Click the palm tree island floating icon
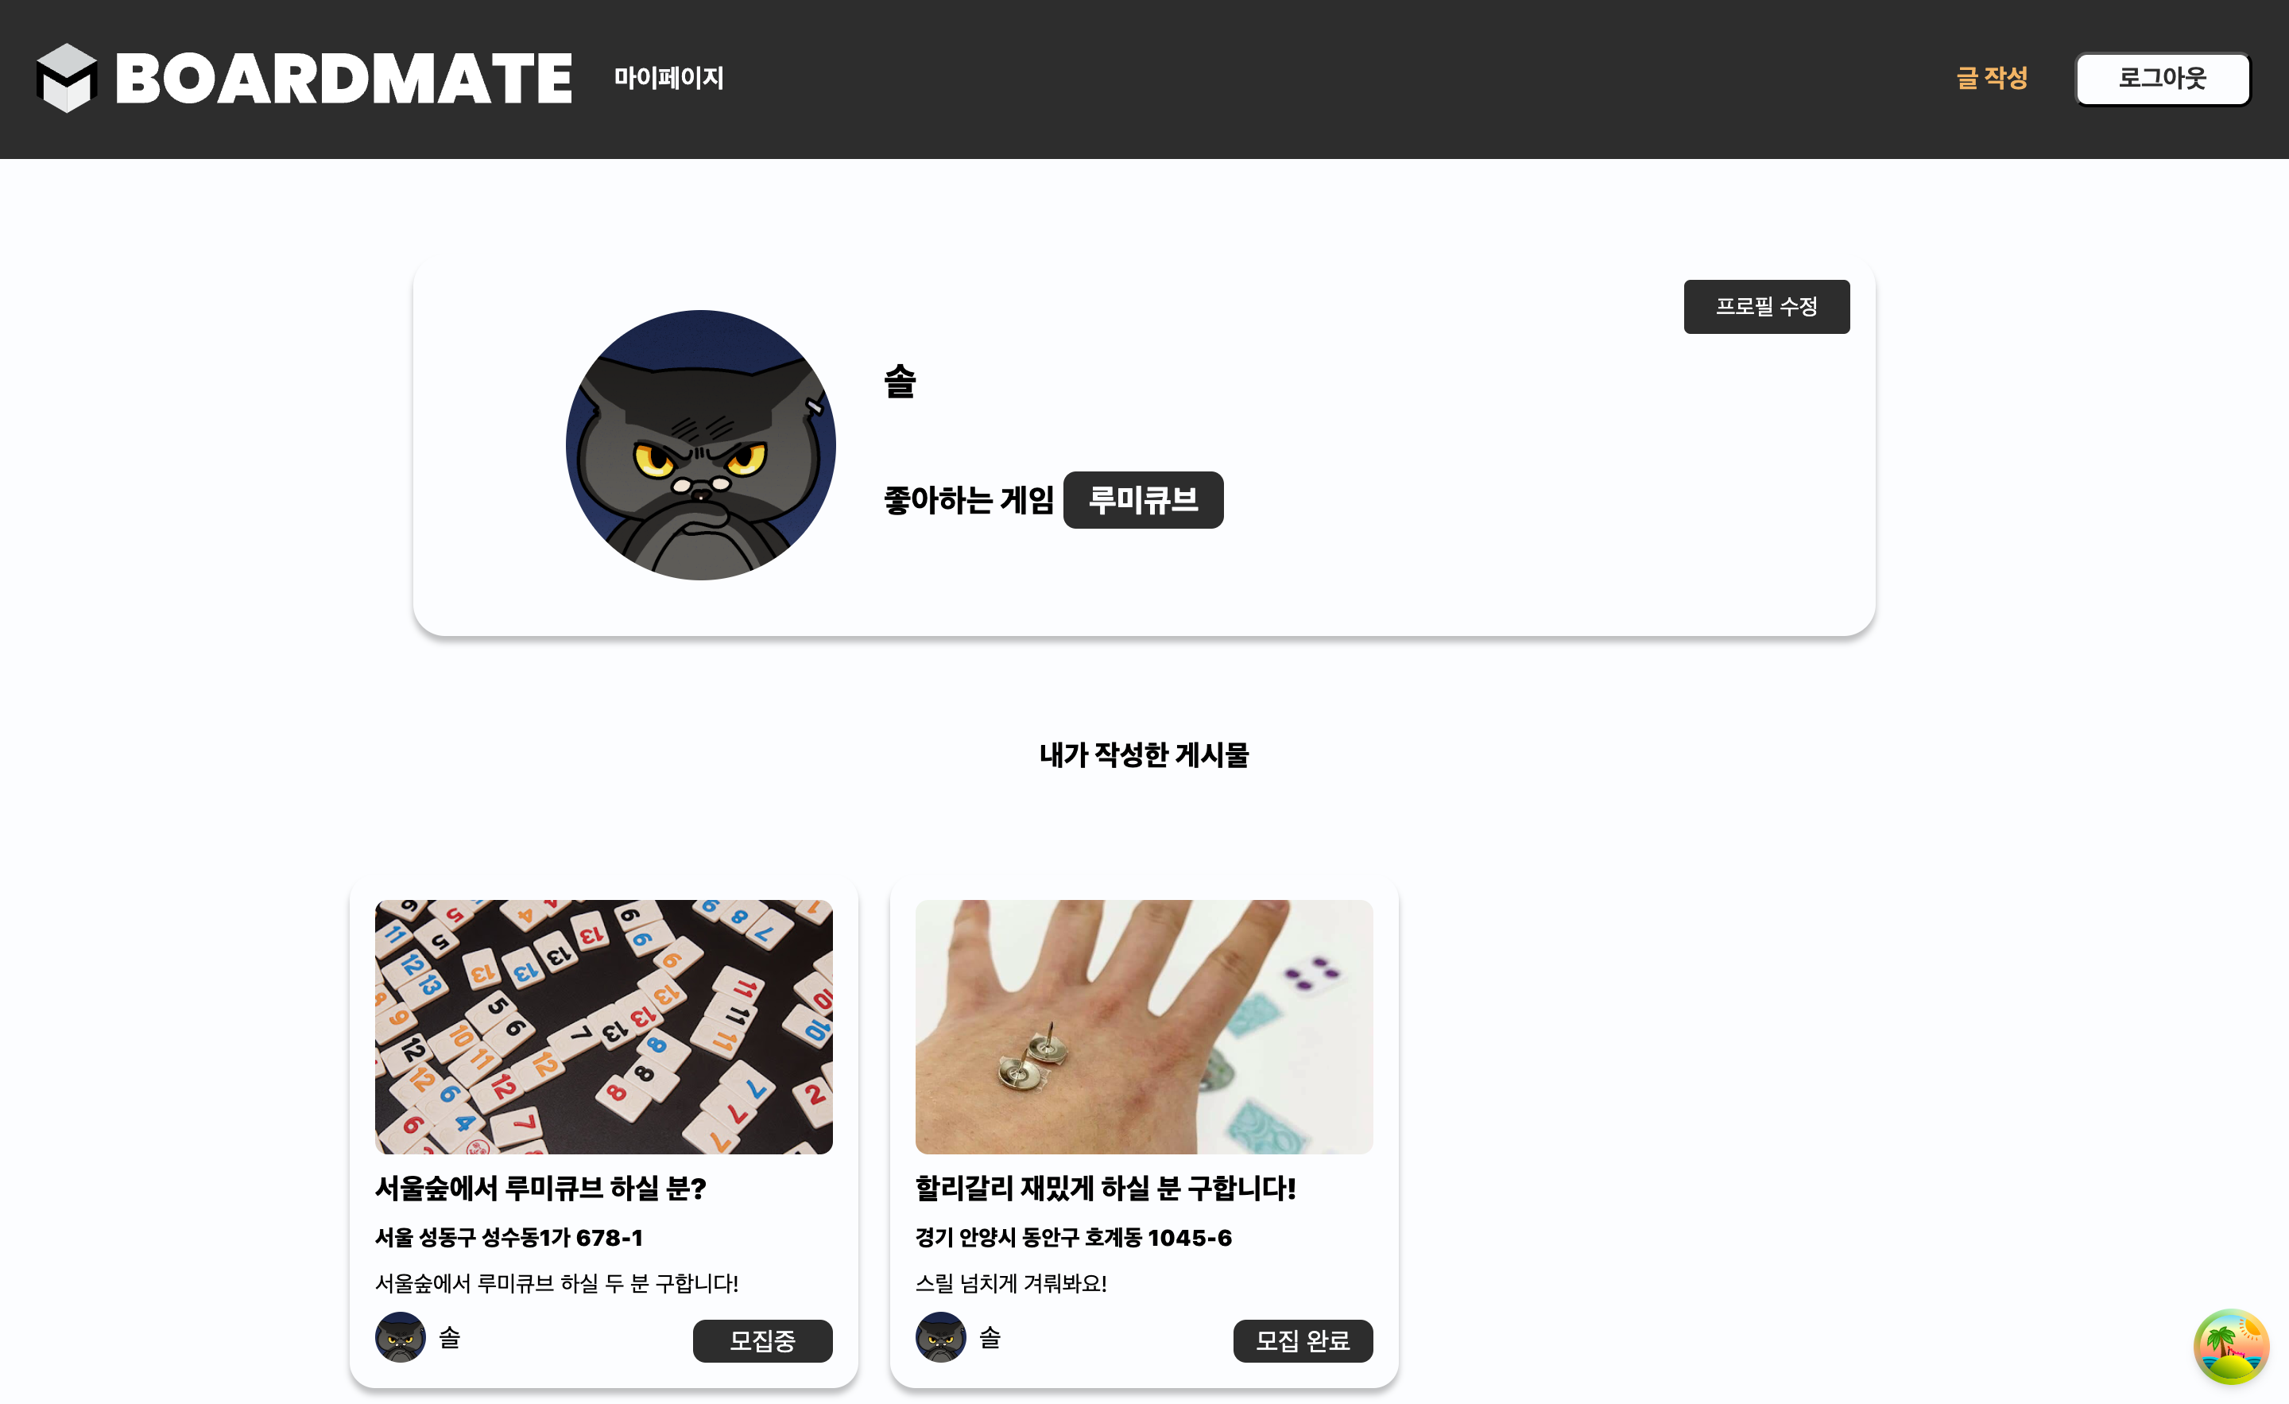Image resolution: width=2289 pixels, height=1404 pixels. point(2232,1347)
